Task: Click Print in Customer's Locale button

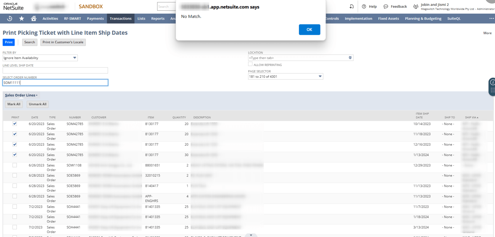Action: [x=63, y=42]
